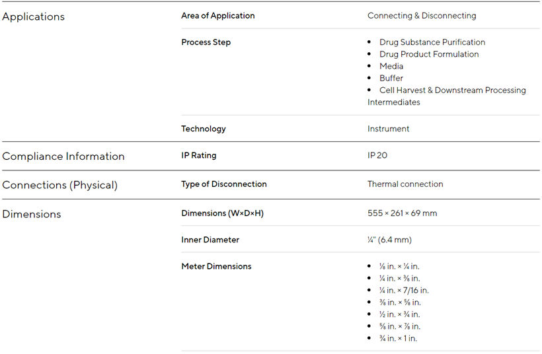The width and height of the screenshot is (542, 354).
Task: Click the Technology row label
Action: pyautogui.click(x=203, y=129)
